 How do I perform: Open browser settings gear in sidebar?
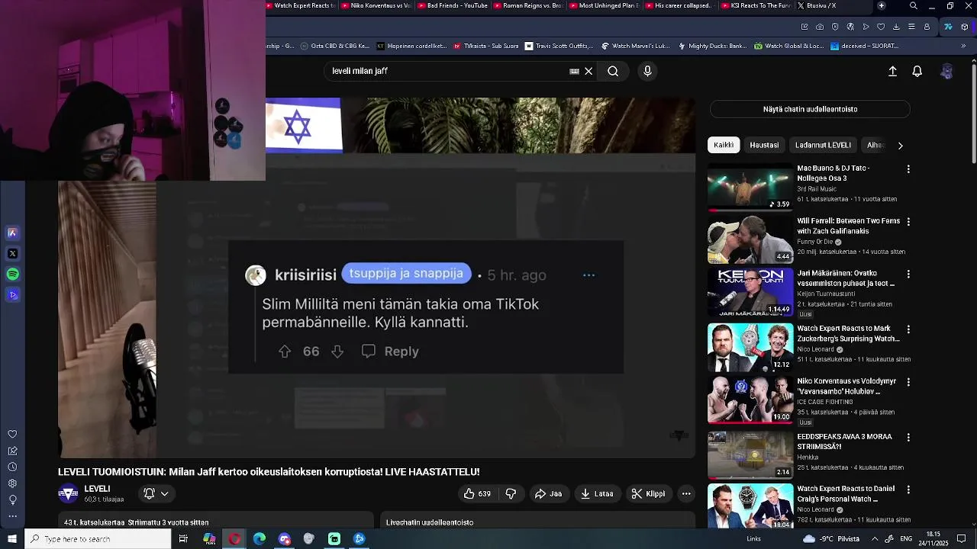point(12,483)
